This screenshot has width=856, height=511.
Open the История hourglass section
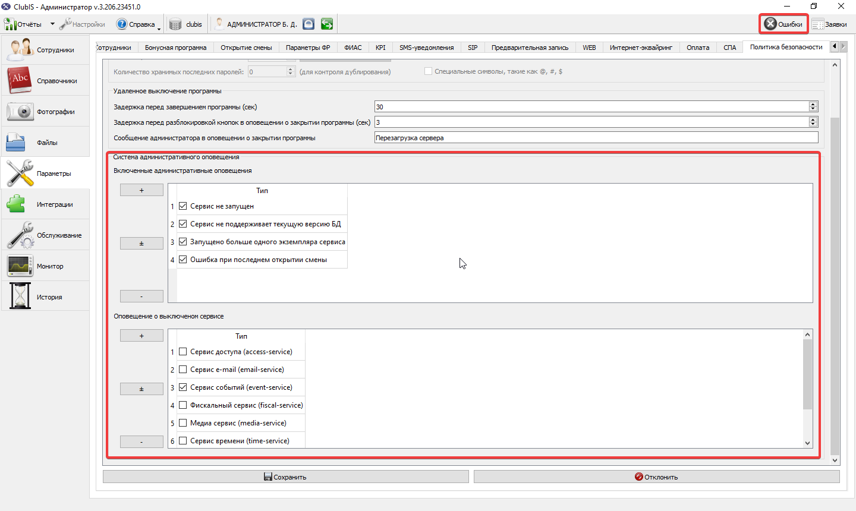pos(45,296)
